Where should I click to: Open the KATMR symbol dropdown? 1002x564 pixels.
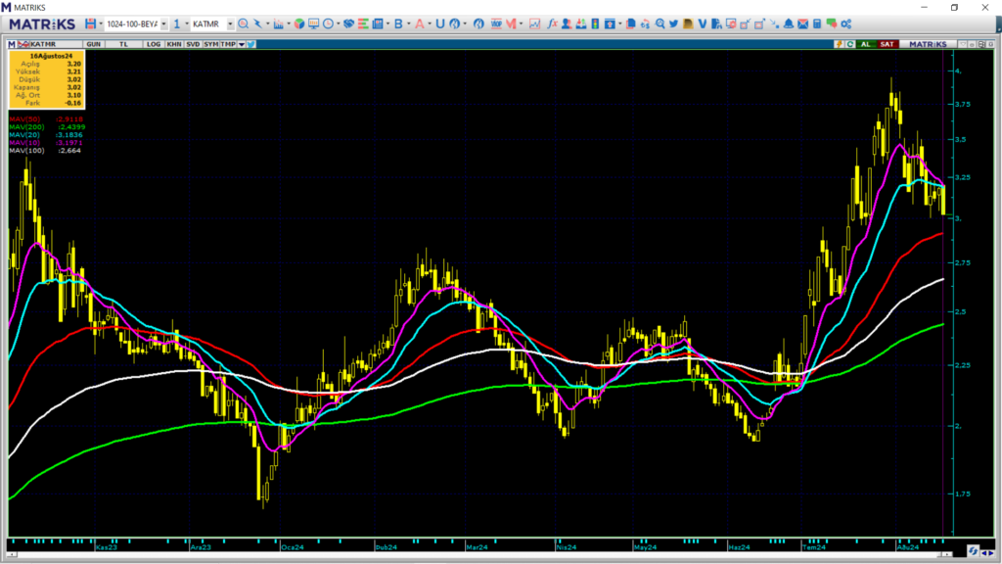229,23
